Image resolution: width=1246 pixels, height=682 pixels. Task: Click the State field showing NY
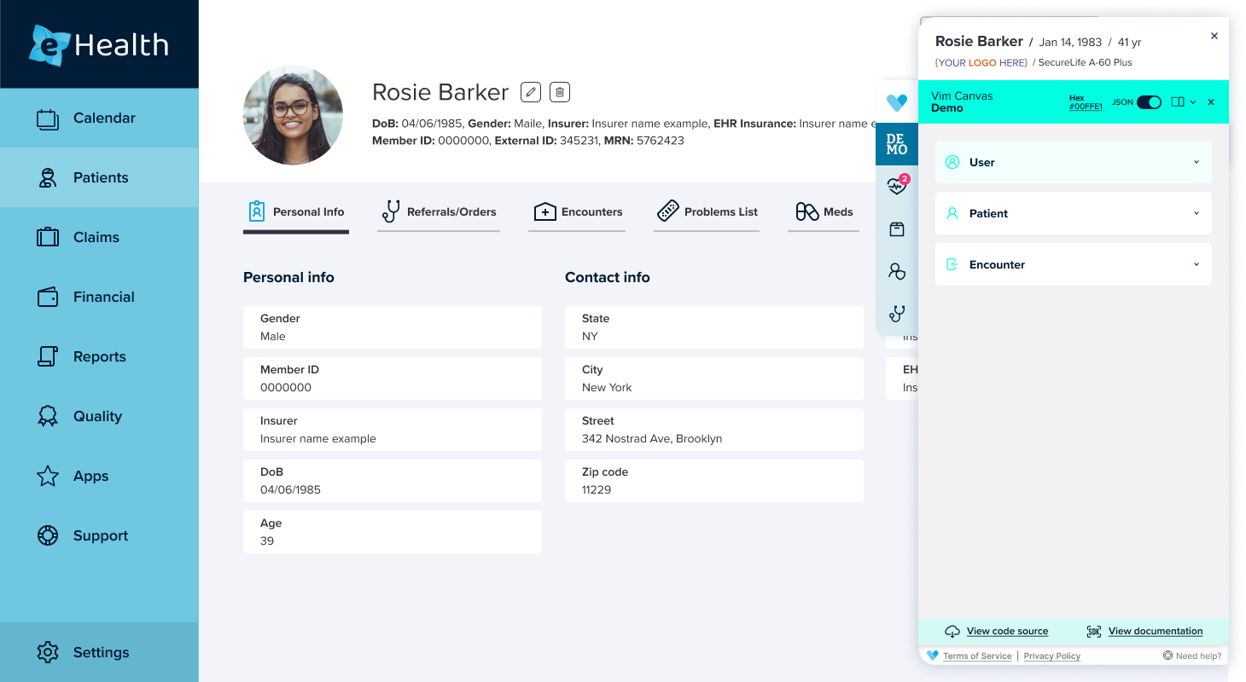pos(714,327)
